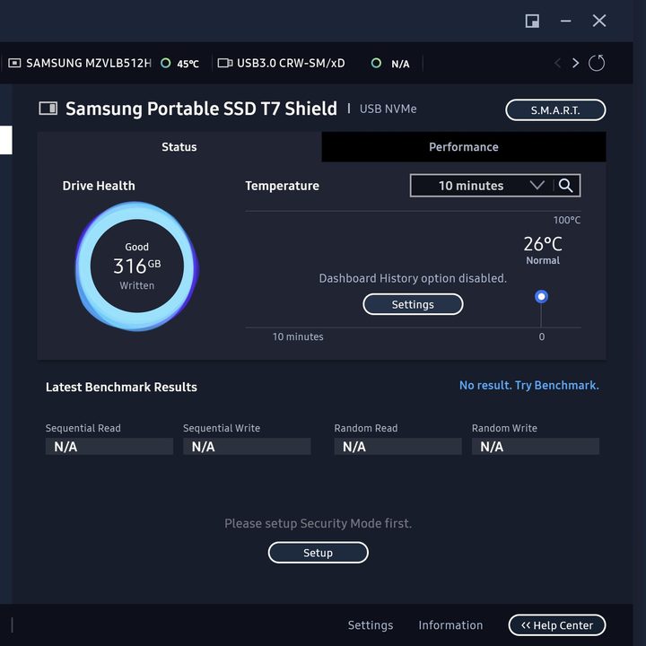Click the N/A health status circle
The width and height of the screenshot is (646, 646).
click(x=376, y=63)
